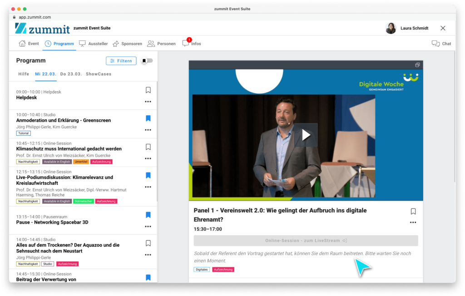This screenshot has height=296, width=465.
Task: Open Infos with notification badge
Action: click(x=191, y=44)
